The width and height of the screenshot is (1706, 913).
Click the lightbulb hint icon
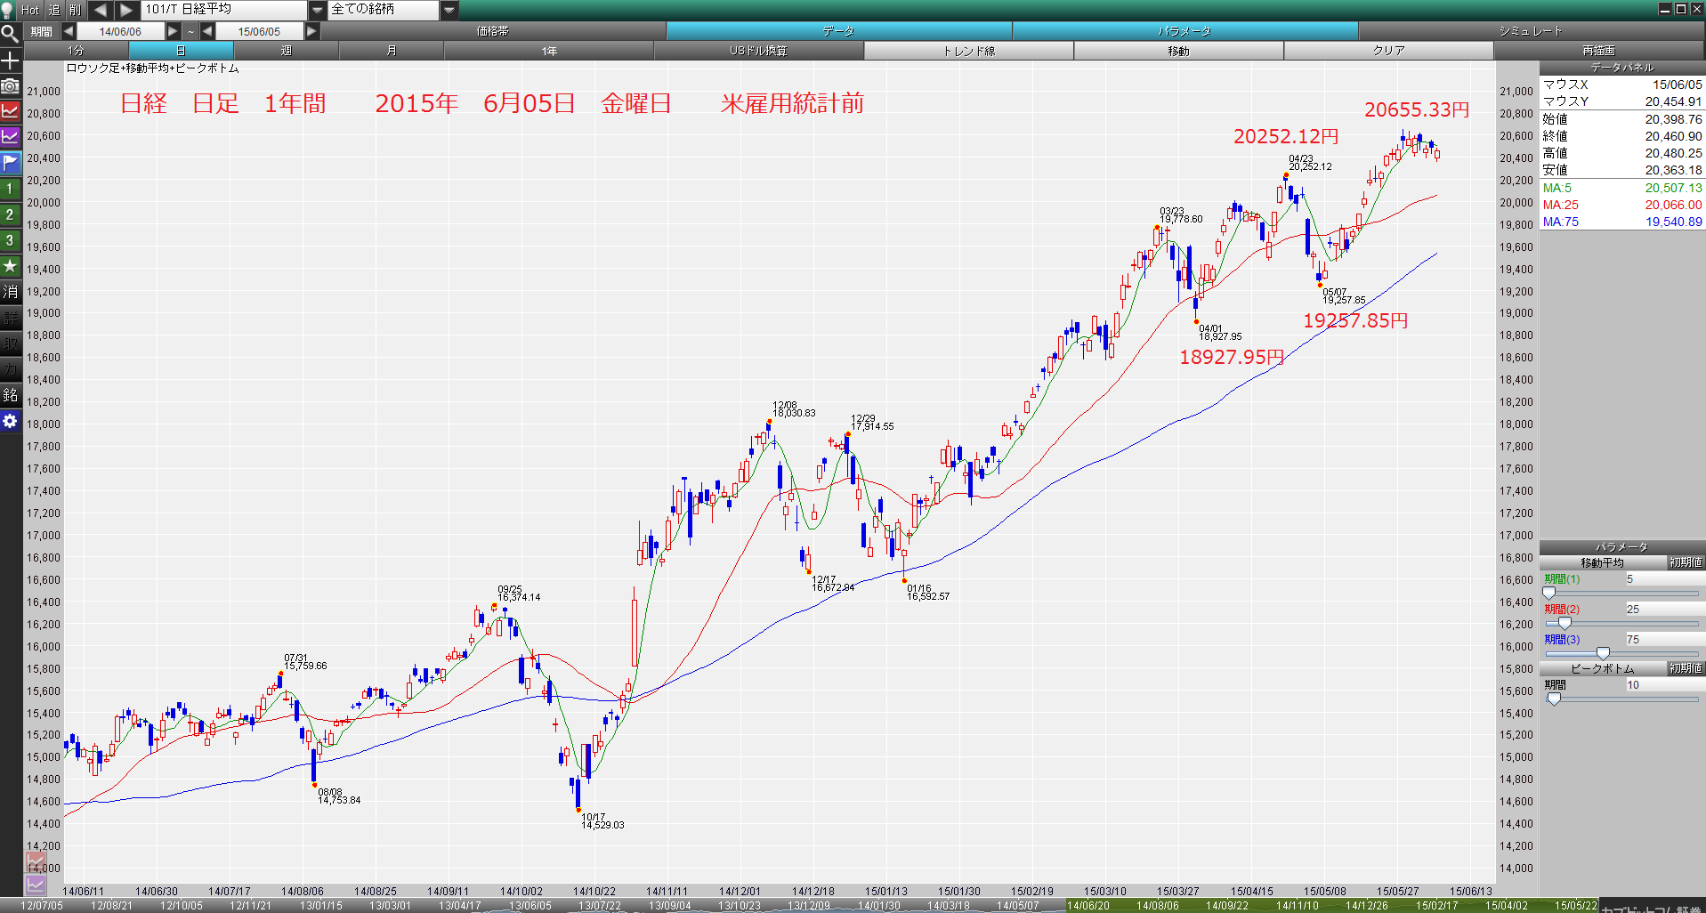click(x=8, y=10)
